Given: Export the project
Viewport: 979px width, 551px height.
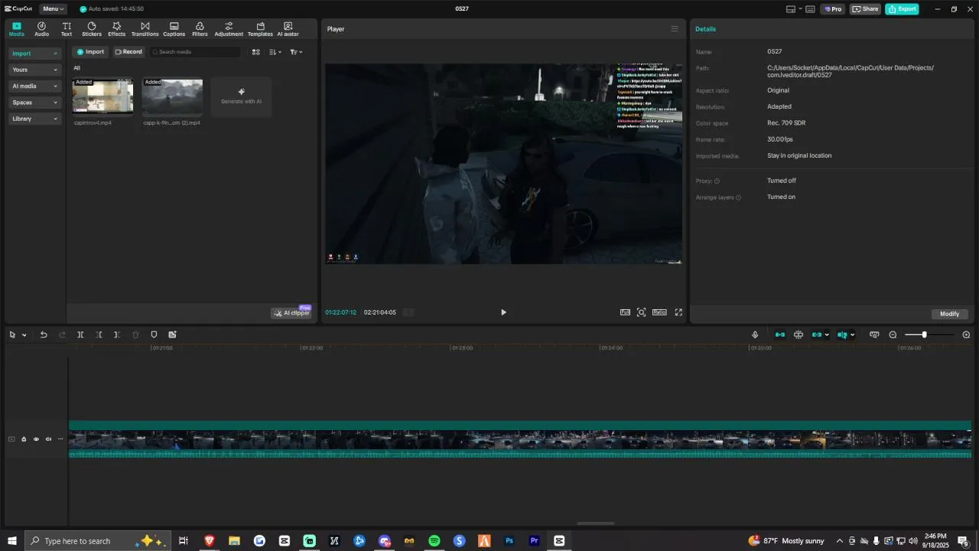Looking at the screenshot, I should (x=902, y=9).
